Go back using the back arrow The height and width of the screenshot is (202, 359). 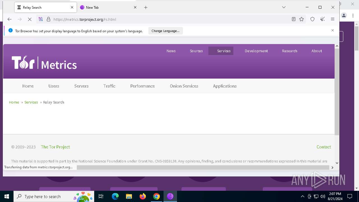tap(10, 19)
